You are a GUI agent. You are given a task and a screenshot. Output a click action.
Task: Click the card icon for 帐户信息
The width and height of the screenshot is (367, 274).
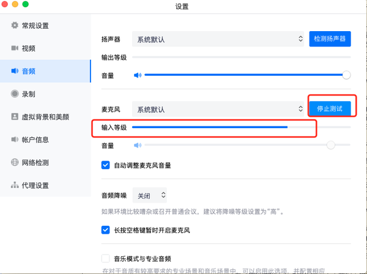[x=15, y=139]
